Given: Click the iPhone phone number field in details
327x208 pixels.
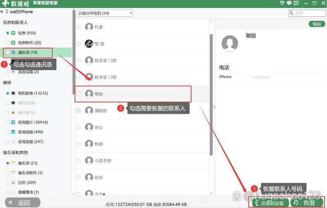Looking at the screenshot, I should point(257,77).
